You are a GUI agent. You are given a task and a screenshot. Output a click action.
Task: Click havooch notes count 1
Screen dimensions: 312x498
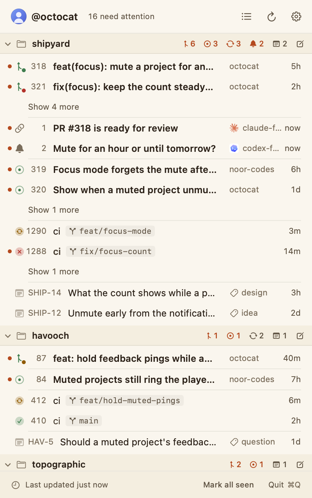pyautogui.click(x=280, y=336)
